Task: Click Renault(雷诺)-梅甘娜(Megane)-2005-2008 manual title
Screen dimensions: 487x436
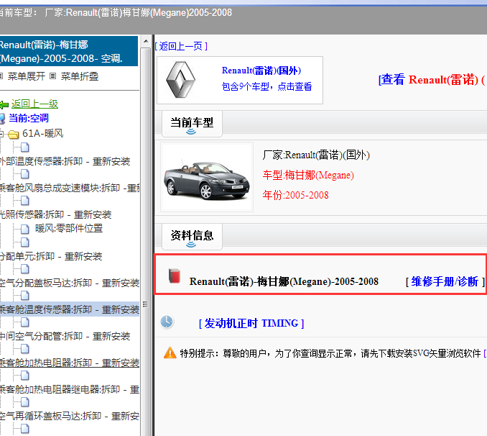Action: pos(284,281)
